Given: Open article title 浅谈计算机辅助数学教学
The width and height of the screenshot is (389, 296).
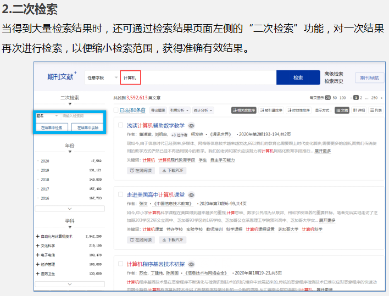Looking at the screenshot, I should click(155, 125).
